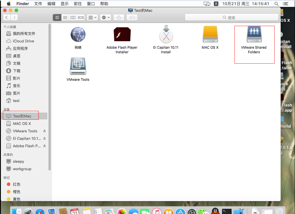Screen dimensions: 295x214
Task: Open the 前往 menu
Action: coord(77,4)
